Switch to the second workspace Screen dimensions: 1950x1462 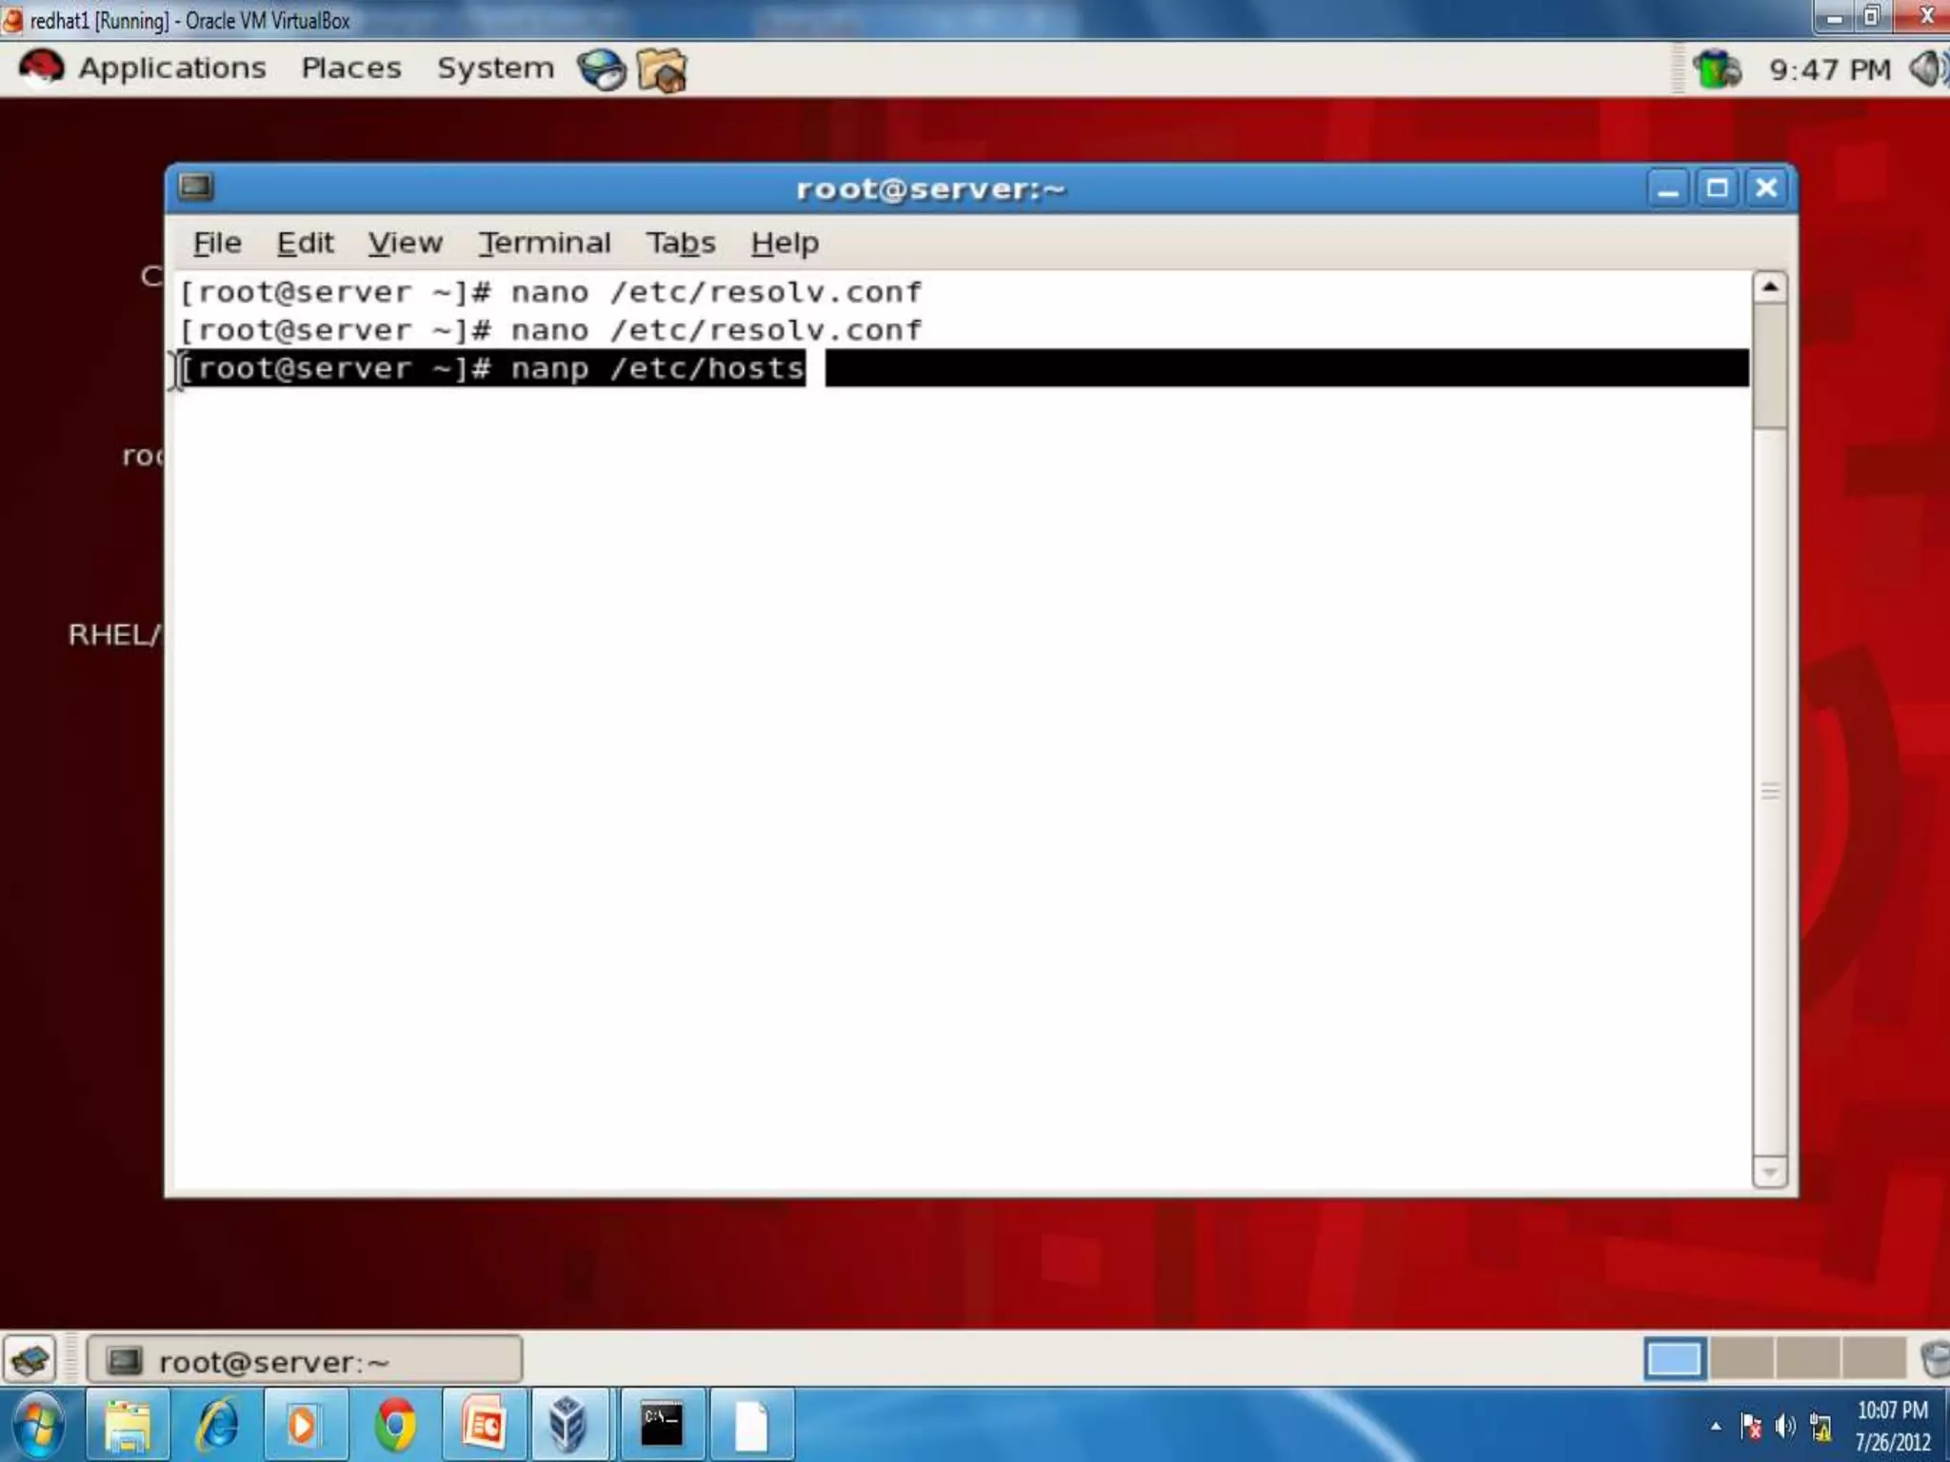tap(1741, 1358)
